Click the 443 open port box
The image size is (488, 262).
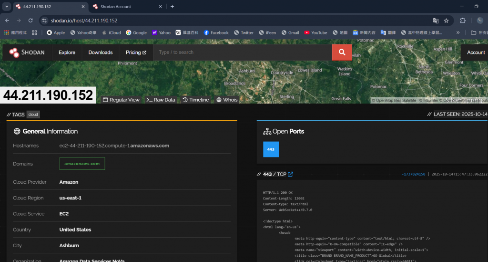click(271, 149)
